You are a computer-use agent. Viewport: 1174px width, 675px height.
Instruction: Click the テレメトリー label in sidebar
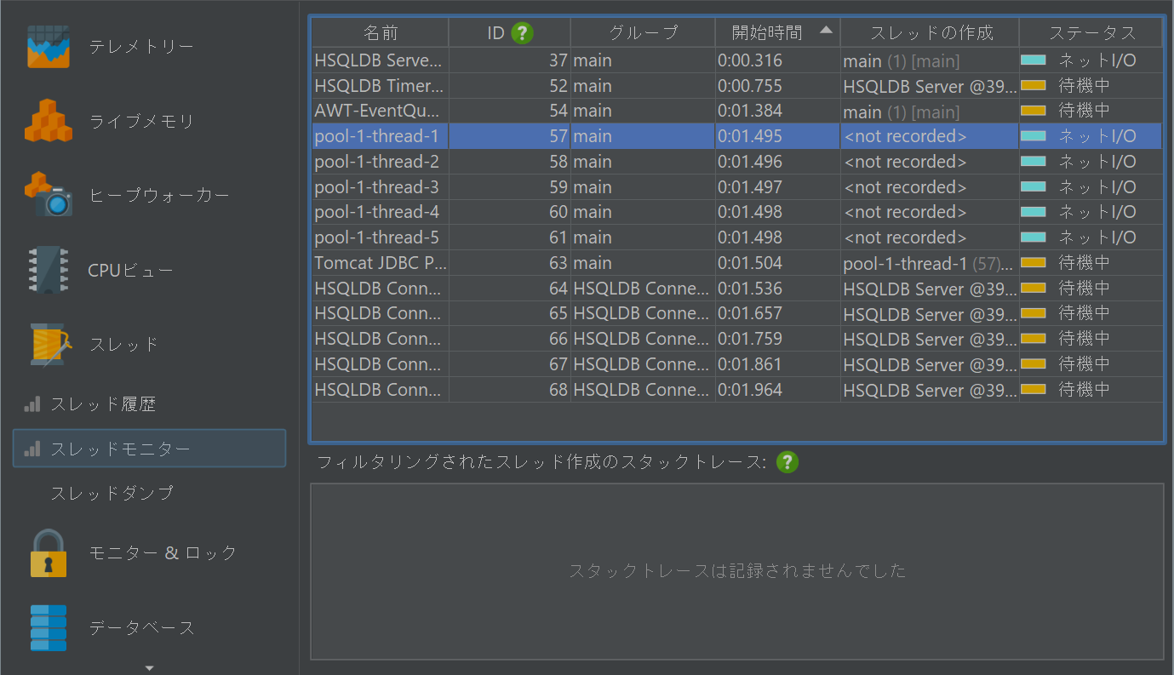coord(141,47)
